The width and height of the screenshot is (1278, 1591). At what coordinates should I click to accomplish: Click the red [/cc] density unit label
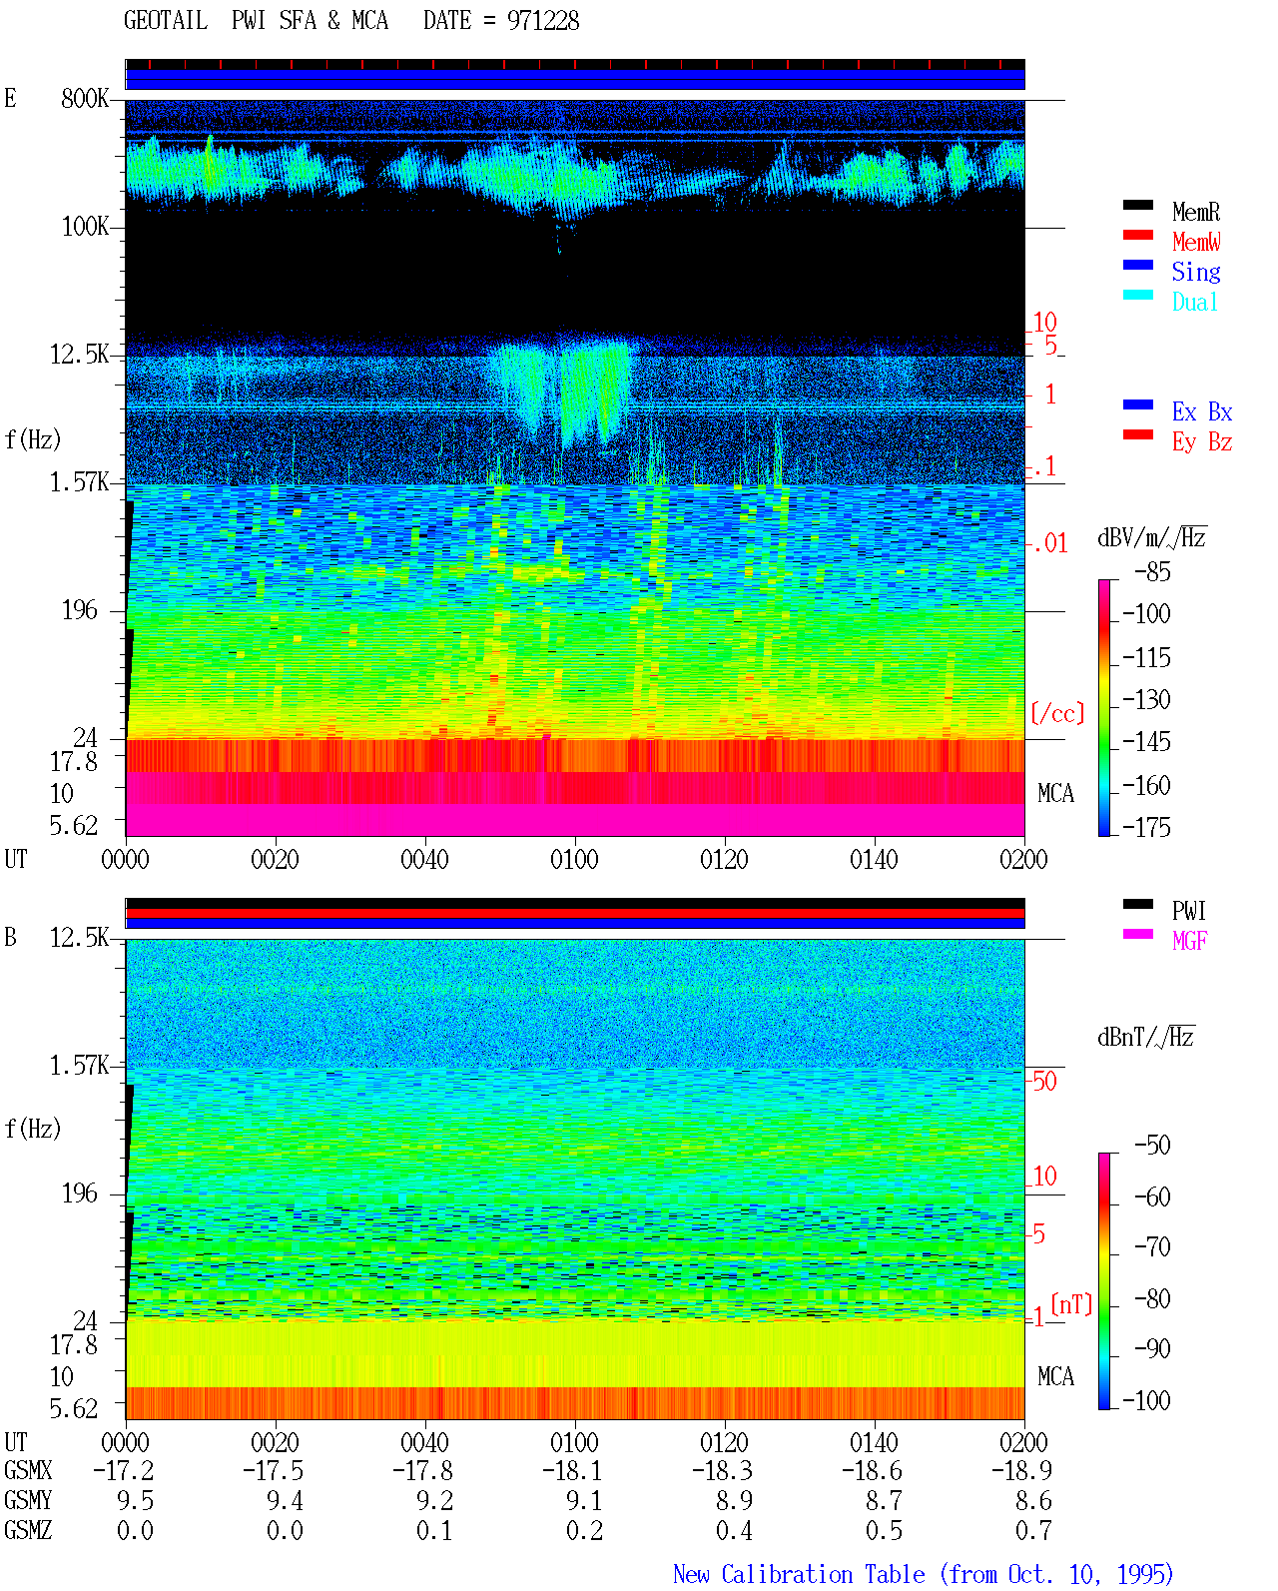pyautogui.click(x=1057, y=713)
